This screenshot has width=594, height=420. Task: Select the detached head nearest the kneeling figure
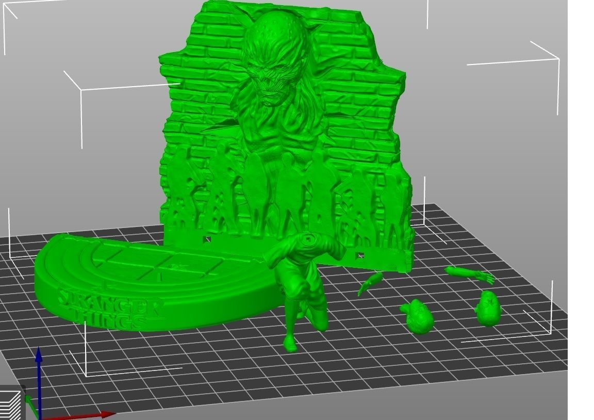pyautogui.click(x=418, y=316)
